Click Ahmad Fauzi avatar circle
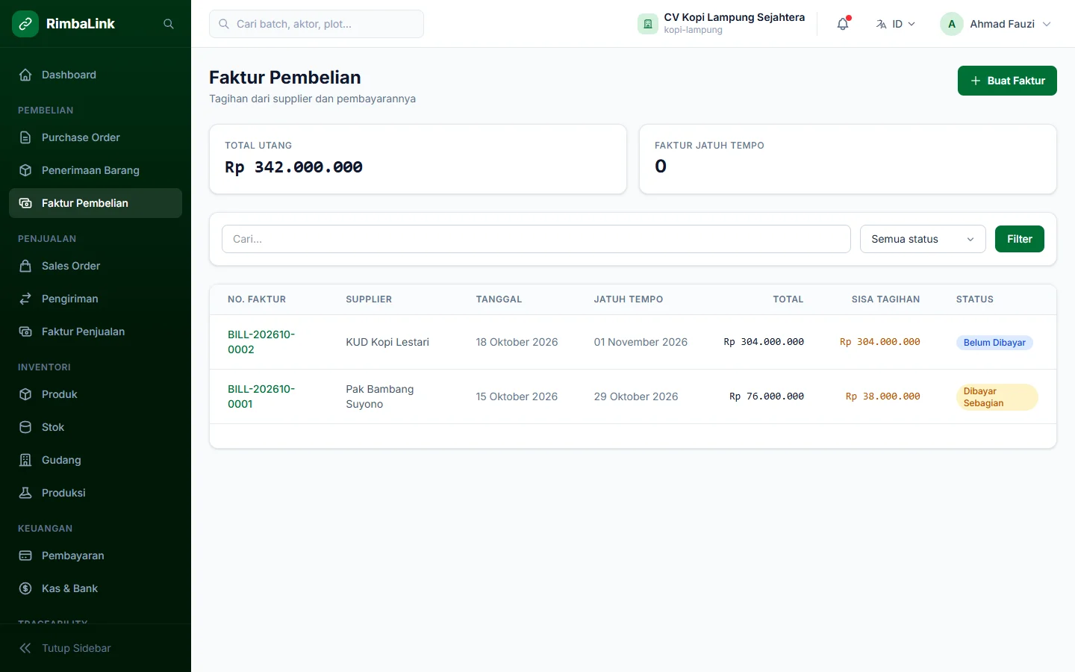 point(952,24)
